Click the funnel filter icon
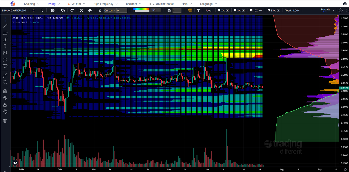 199,10
